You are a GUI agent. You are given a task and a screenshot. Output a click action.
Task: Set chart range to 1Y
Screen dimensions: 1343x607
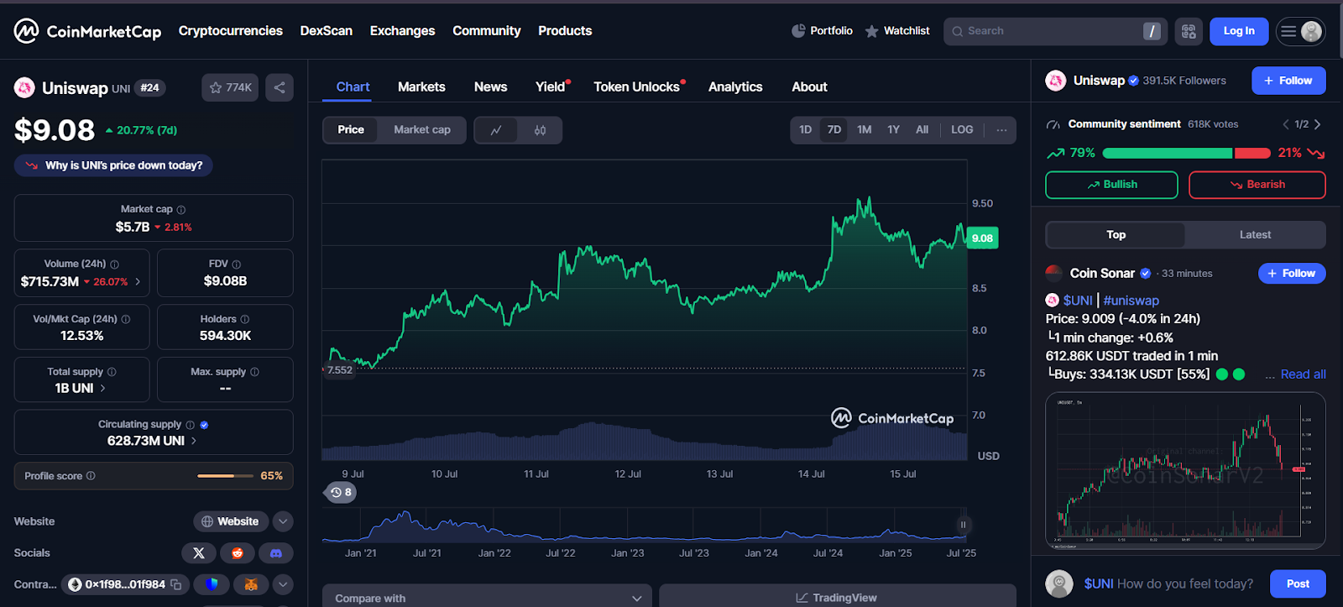[894, 130]
